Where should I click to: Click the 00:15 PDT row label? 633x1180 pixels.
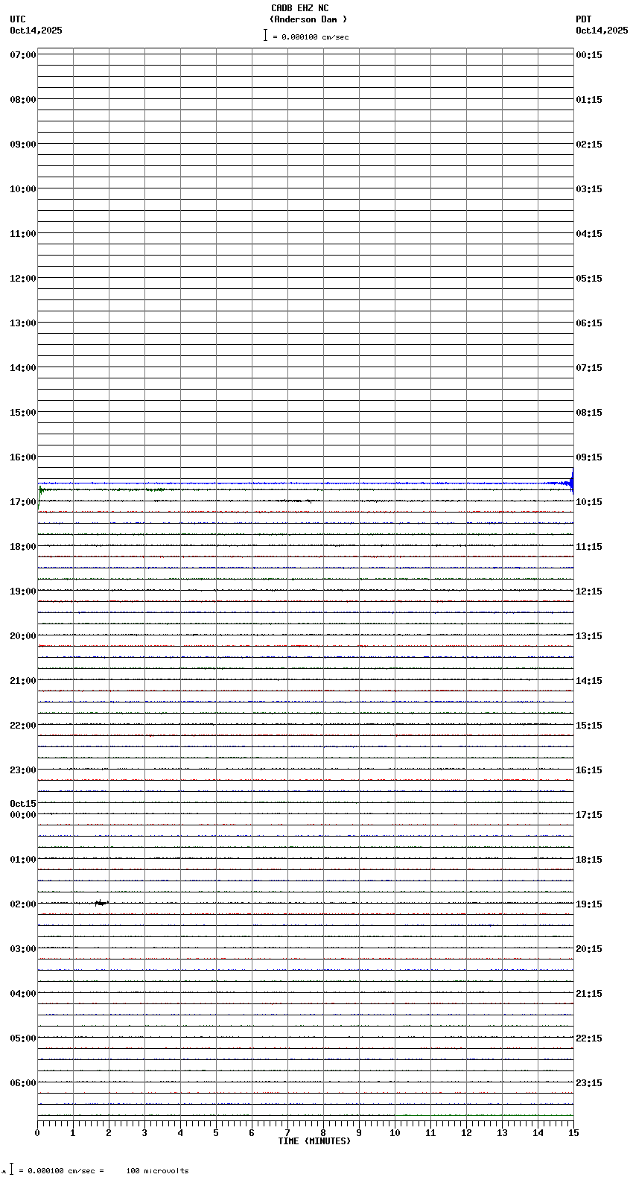click(589, 55)
